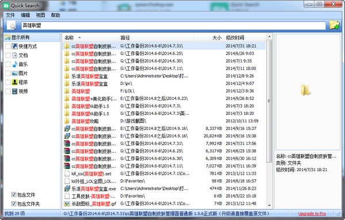
Task: Click the 文档 document filter icon
Action: click(x=15, y=55)
